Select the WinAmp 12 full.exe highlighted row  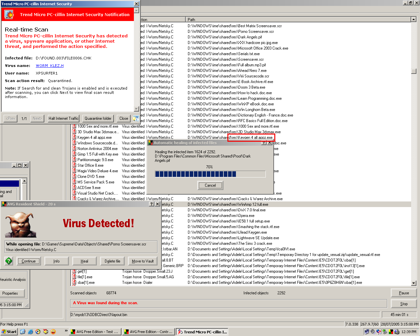coord(286,204)
